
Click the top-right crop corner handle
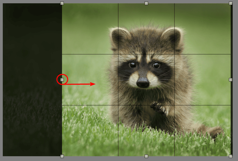coord(230,3)
